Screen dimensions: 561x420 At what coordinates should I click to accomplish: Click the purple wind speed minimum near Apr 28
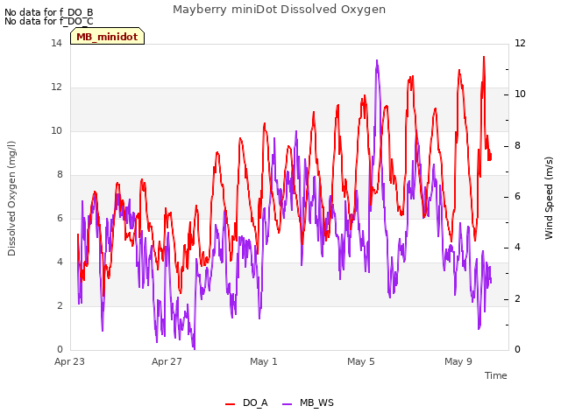(195, 348)
